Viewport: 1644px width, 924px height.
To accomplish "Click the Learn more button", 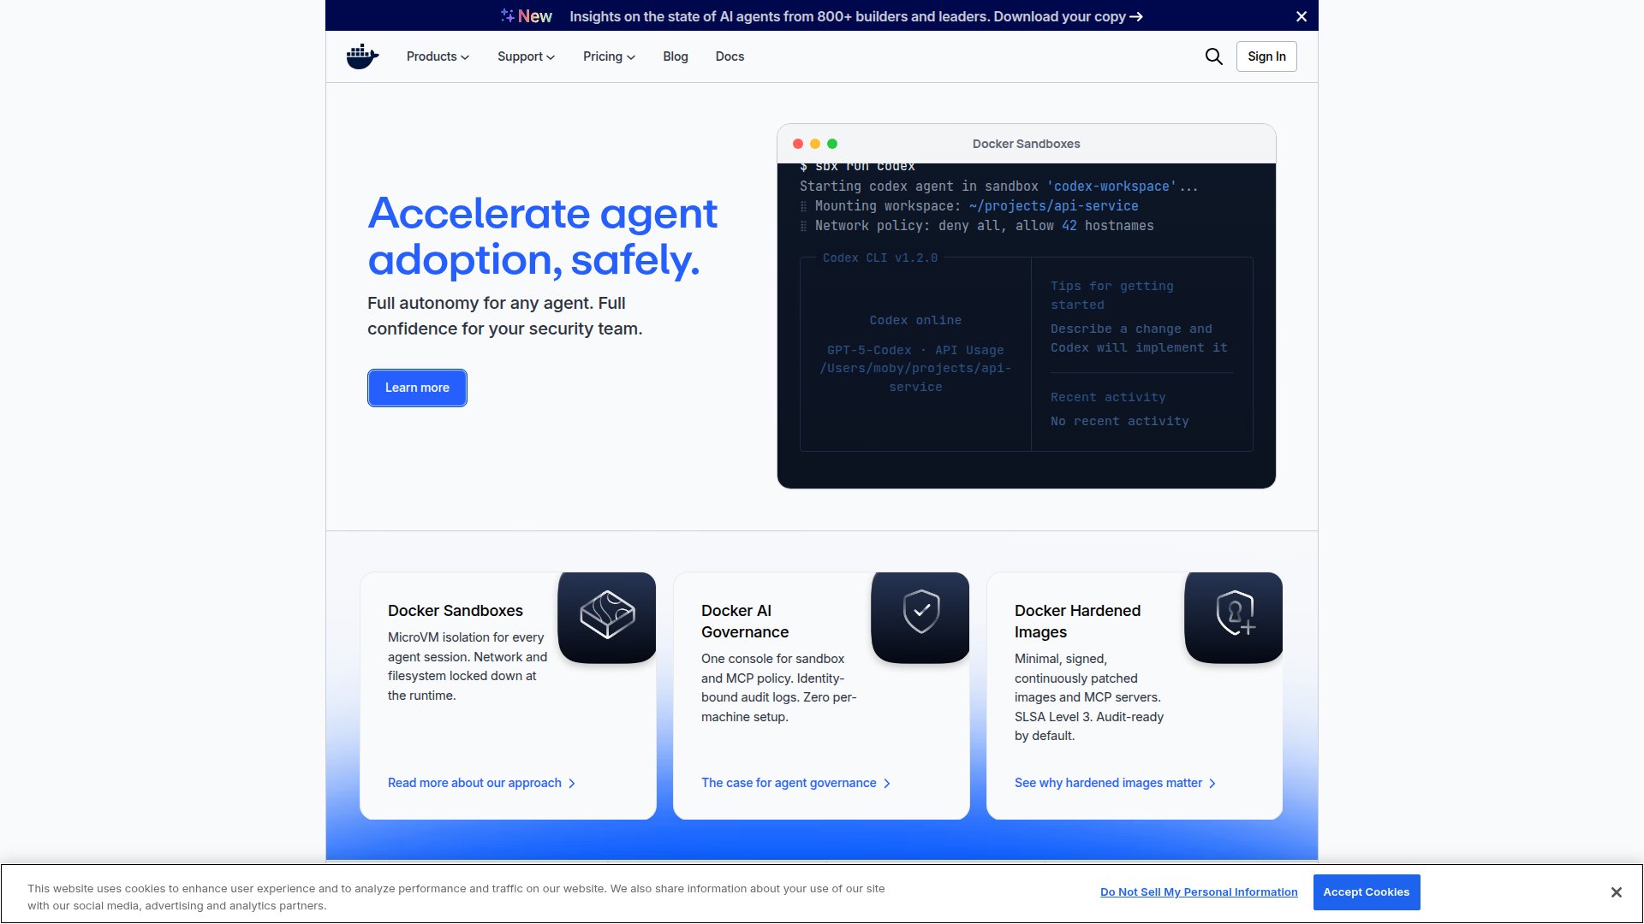I will pos(417,388).
